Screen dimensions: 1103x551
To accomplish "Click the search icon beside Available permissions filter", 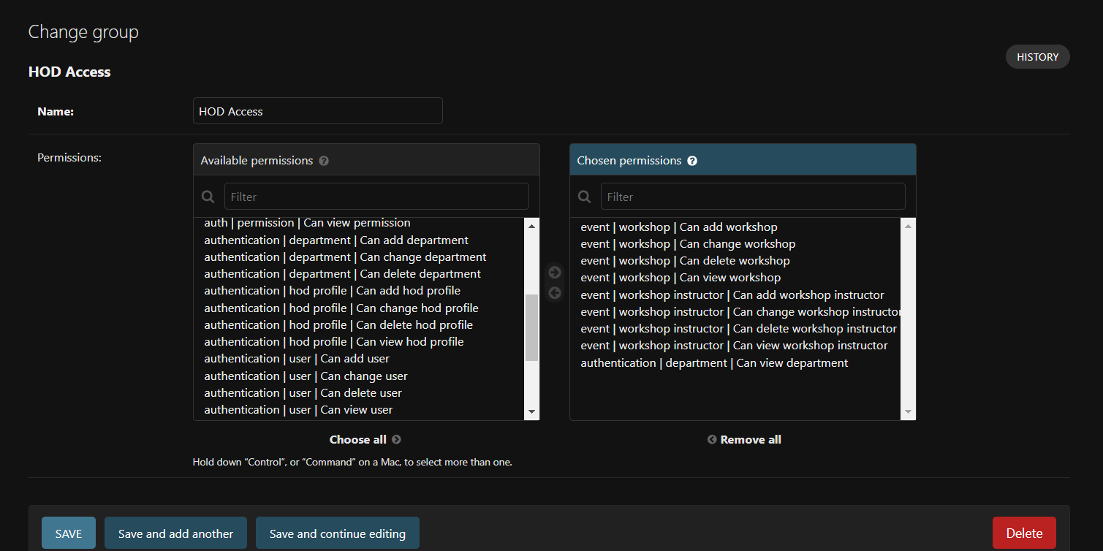I will 208,197.
